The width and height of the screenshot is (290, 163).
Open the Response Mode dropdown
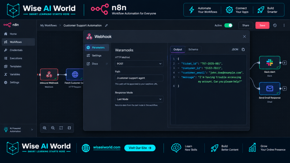click(x=139, y=99)
